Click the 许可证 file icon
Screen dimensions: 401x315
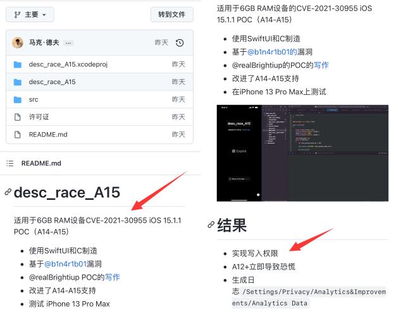point(17,117)
